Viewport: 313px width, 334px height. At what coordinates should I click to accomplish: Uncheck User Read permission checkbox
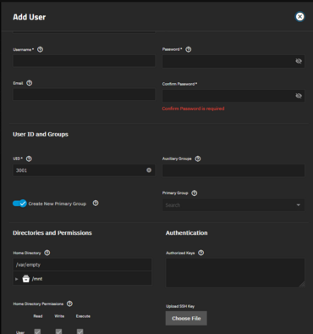point(37,331)
